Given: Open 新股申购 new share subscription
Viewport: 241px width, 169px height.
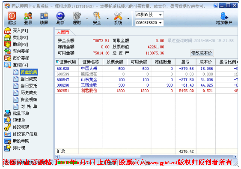Looking at the screenshot, I should point(17,141).
